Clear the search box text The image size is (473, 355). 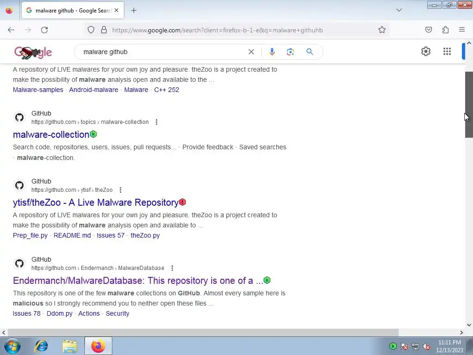click(x=251, y=52)
